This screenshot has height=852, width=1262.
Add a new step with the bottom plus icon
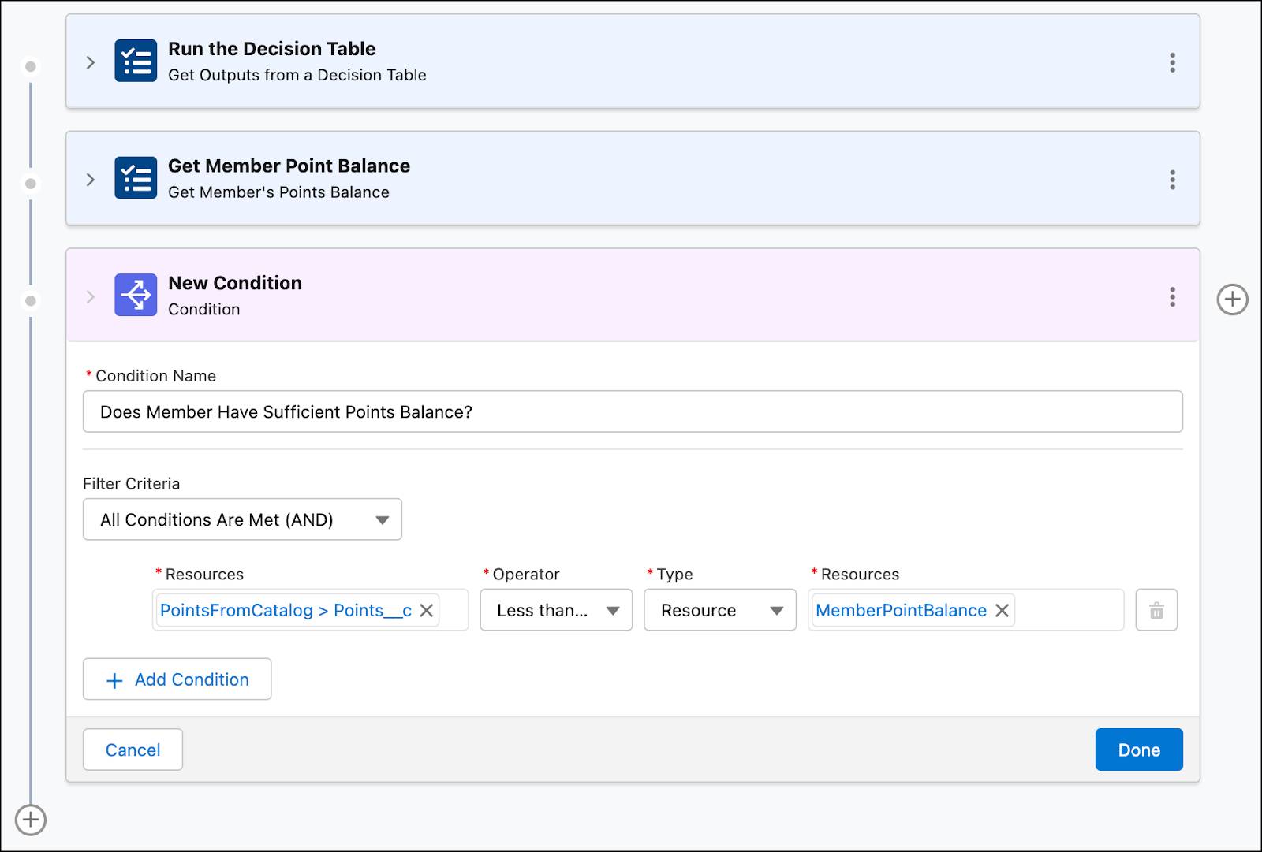[31, 820]
